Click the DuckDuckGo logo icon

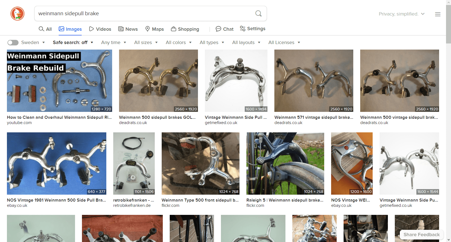pos(17,14)
